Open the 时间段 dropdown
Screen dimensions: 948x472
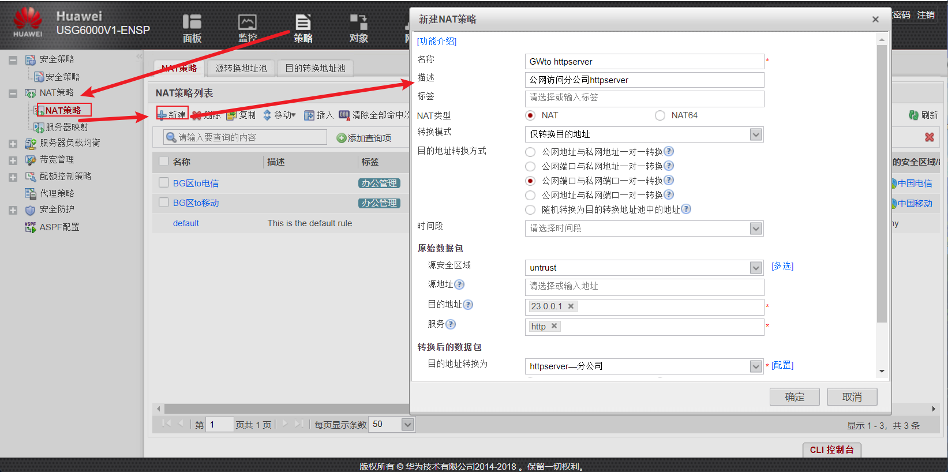(756, 228)
